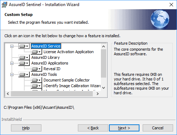Open License Activation Application feature icon

pos(36,52)
